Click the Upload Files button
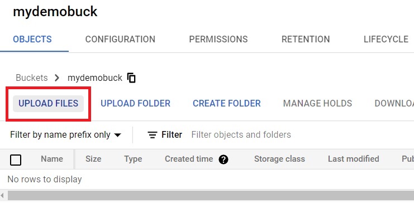The height and width of the screenshot is (208, 414). [48, 103]
